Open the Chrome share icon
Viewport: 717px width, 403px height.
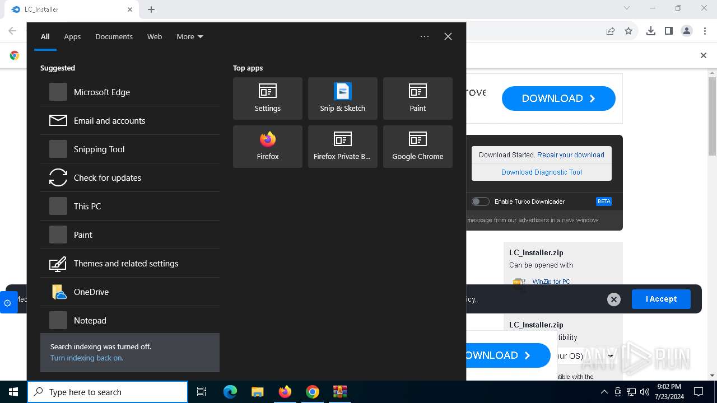(611, 31)
